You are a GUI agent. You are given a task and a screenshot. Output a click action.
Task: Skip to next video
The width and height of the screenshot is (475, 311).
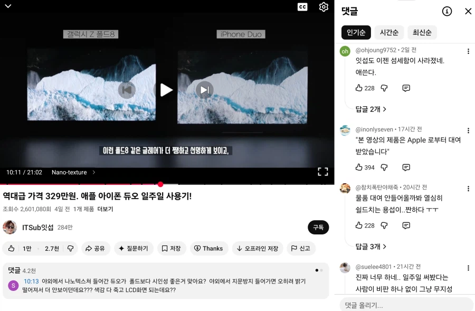[x=205, y=90]
